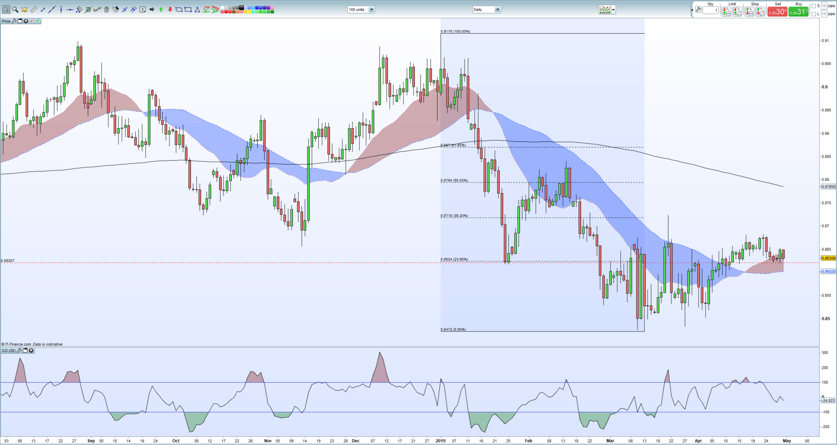Click the second Stop order button
Image resolution: width=837 pixels, height=445 pixels.
coord(760,11)
